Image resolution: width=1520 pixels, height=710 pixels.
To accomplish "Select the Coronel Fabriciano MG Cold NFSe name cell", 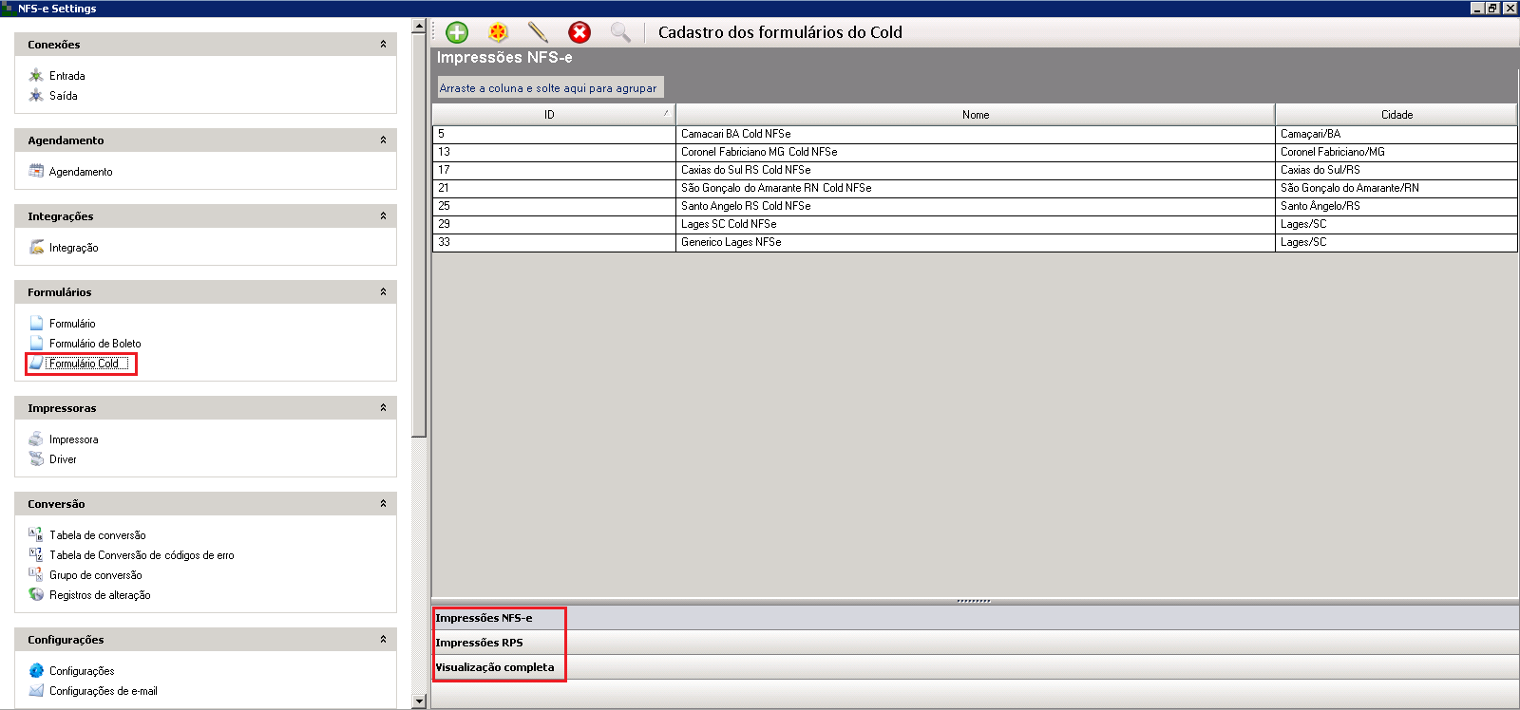I will tap(976, 152).
